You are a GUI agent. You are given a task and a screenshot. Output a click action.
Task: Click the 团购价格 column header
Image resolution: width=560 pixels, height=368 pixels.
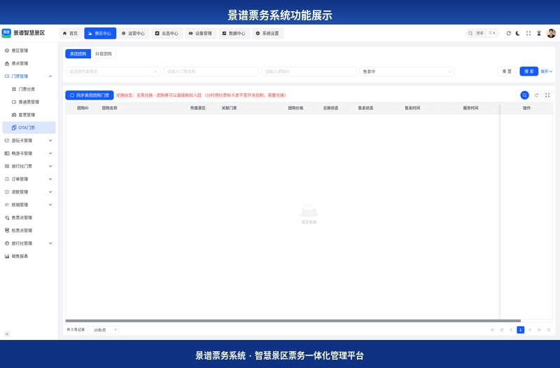(295, 108)
